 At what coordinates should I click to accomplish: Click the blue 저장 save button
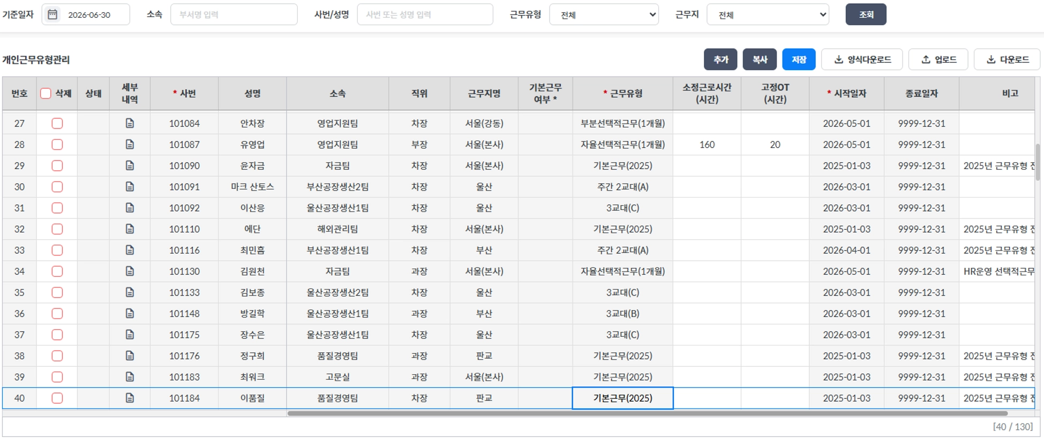pos(799,59)
